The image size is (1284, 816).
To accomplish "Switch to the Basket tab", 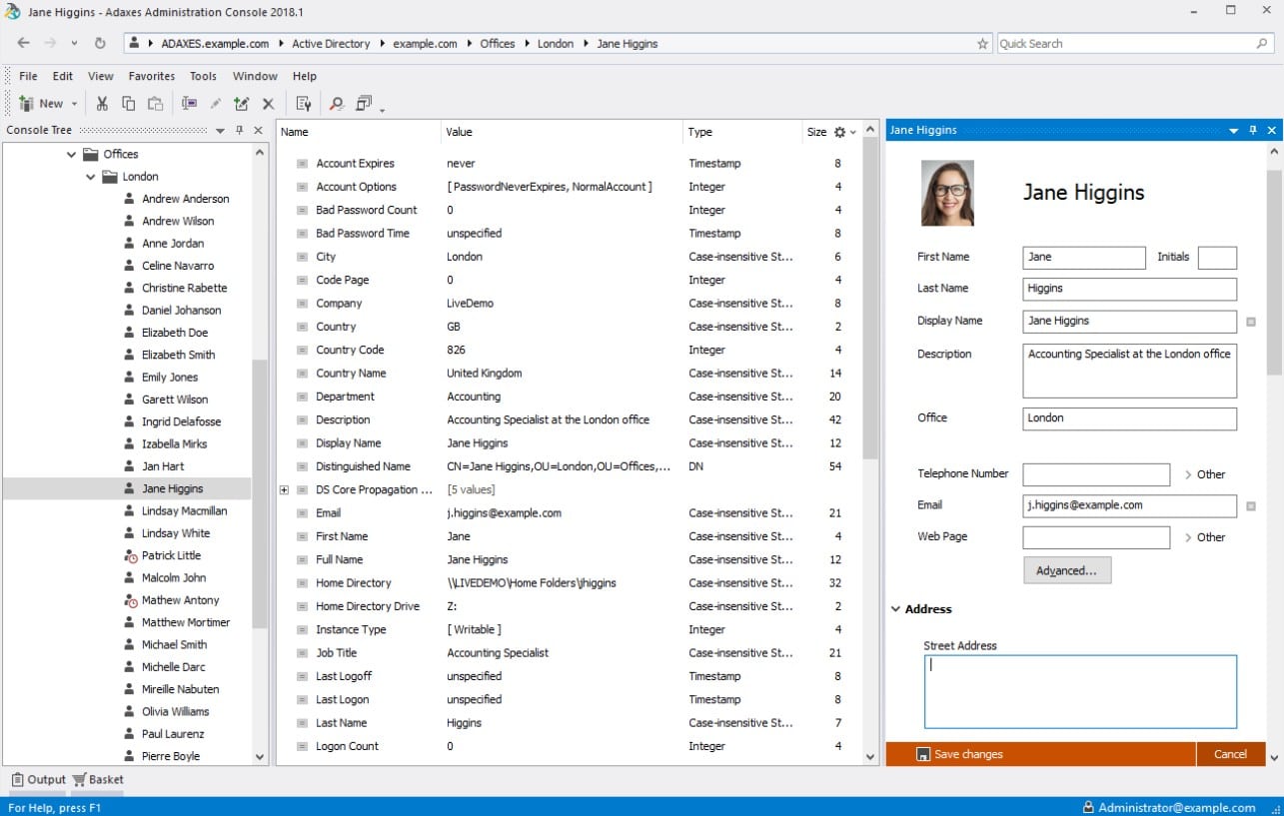I will tap(98, 779).
